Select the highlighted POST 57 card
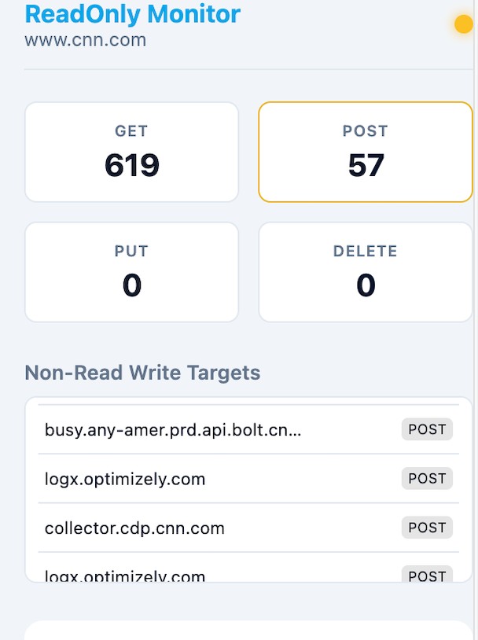478x640 pixels. click(x=366, y=152)
